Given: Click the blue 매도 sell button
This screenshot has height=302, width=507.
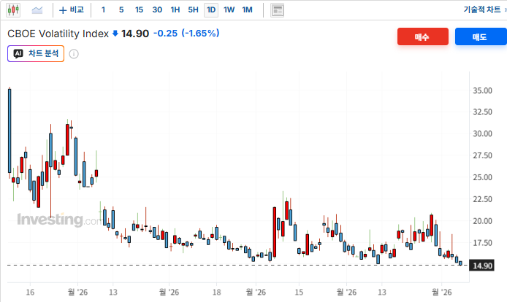Looking at the screenshot, I should point(481,36).
